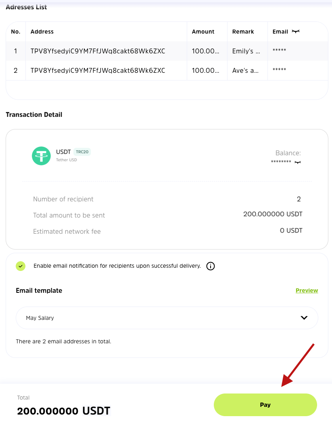Viewport: 332px width, 421px height.
Task: Click the TRC20 network badge
Action: 82,152
